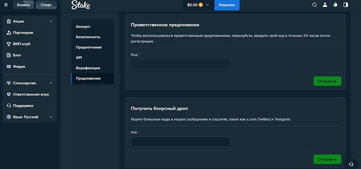Click the shield icon for Ответственная игра
Screen dimensions: 361x169
point(9,94)
